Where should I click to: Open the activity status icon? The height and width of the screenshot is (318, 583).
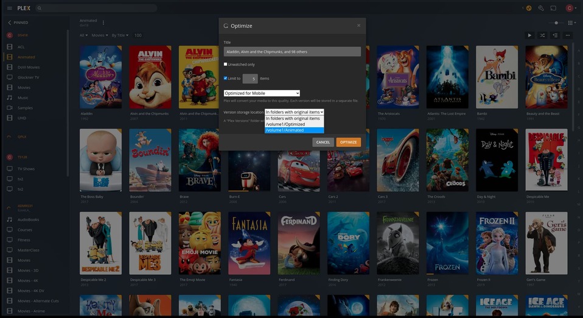(x=528, y=8)
